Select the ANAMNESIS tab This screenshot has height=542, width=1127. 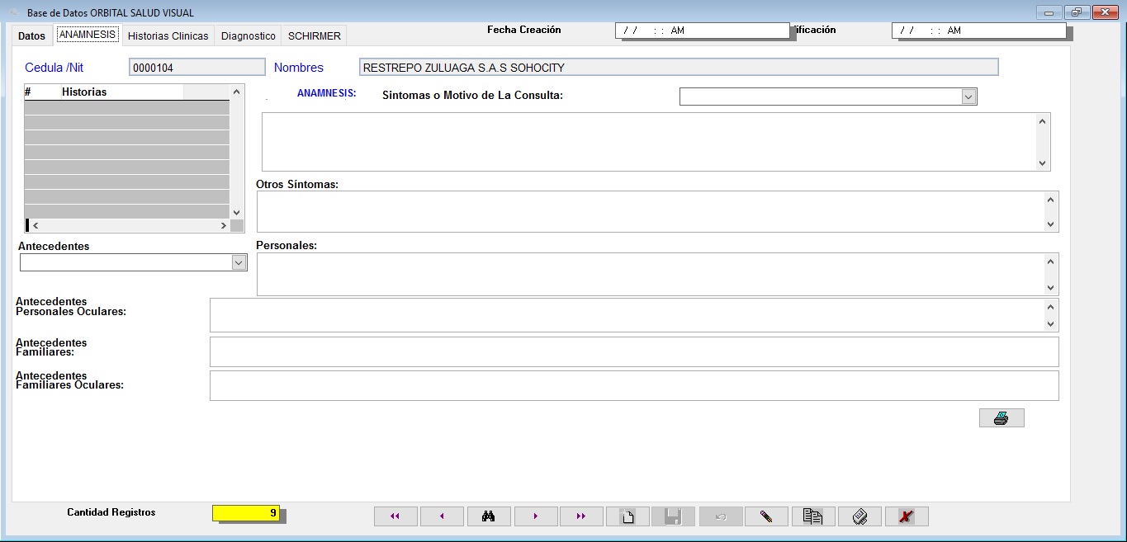pyautogui.click(x=88, y=35)
